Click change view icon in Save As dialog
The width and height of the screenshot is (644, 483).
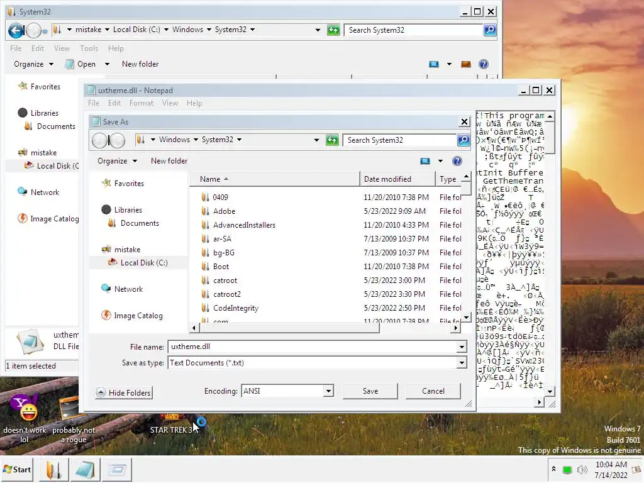click(425, 161)
